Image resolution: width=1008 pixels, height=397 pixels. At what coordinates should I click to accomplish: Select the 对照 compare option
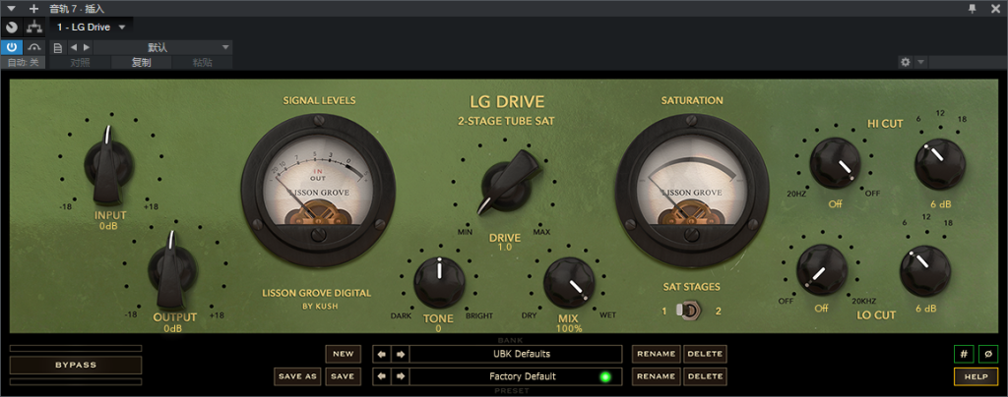coord(81,63)
